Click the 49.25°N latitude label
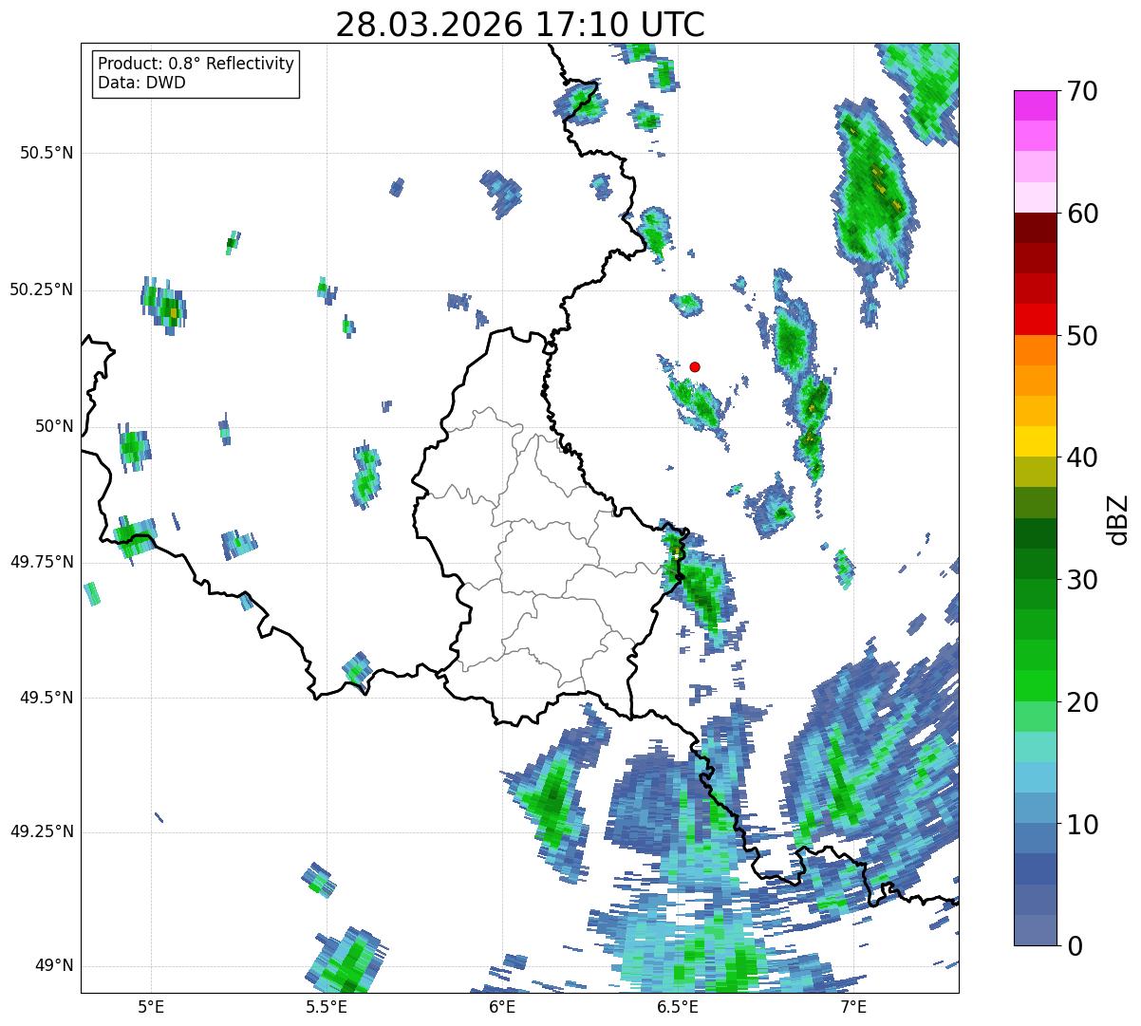Screen dimensions: 1141x1026 point(42,831)
